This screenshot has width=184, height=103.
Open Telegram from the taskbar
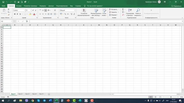pyautogui.click(x=45, y=100)
